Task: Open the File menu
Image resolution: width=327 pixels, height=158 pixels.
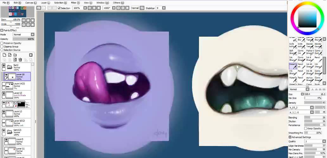Action: click(x=6, y=3)
